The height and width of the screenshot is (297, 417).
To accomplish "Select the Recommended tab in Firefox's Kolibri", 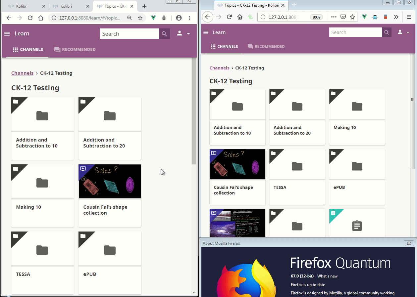I will coord(266,47).
